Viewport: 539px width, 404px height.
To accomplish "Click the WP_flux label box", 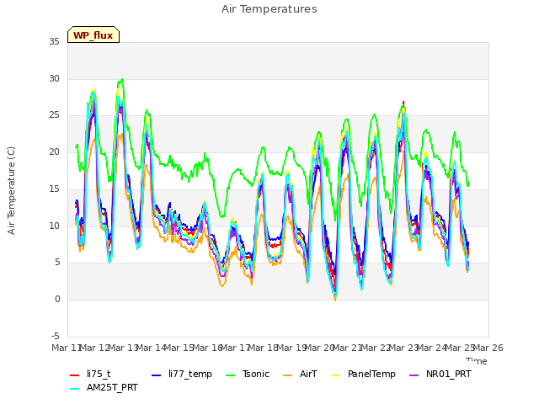I will 93,35.
